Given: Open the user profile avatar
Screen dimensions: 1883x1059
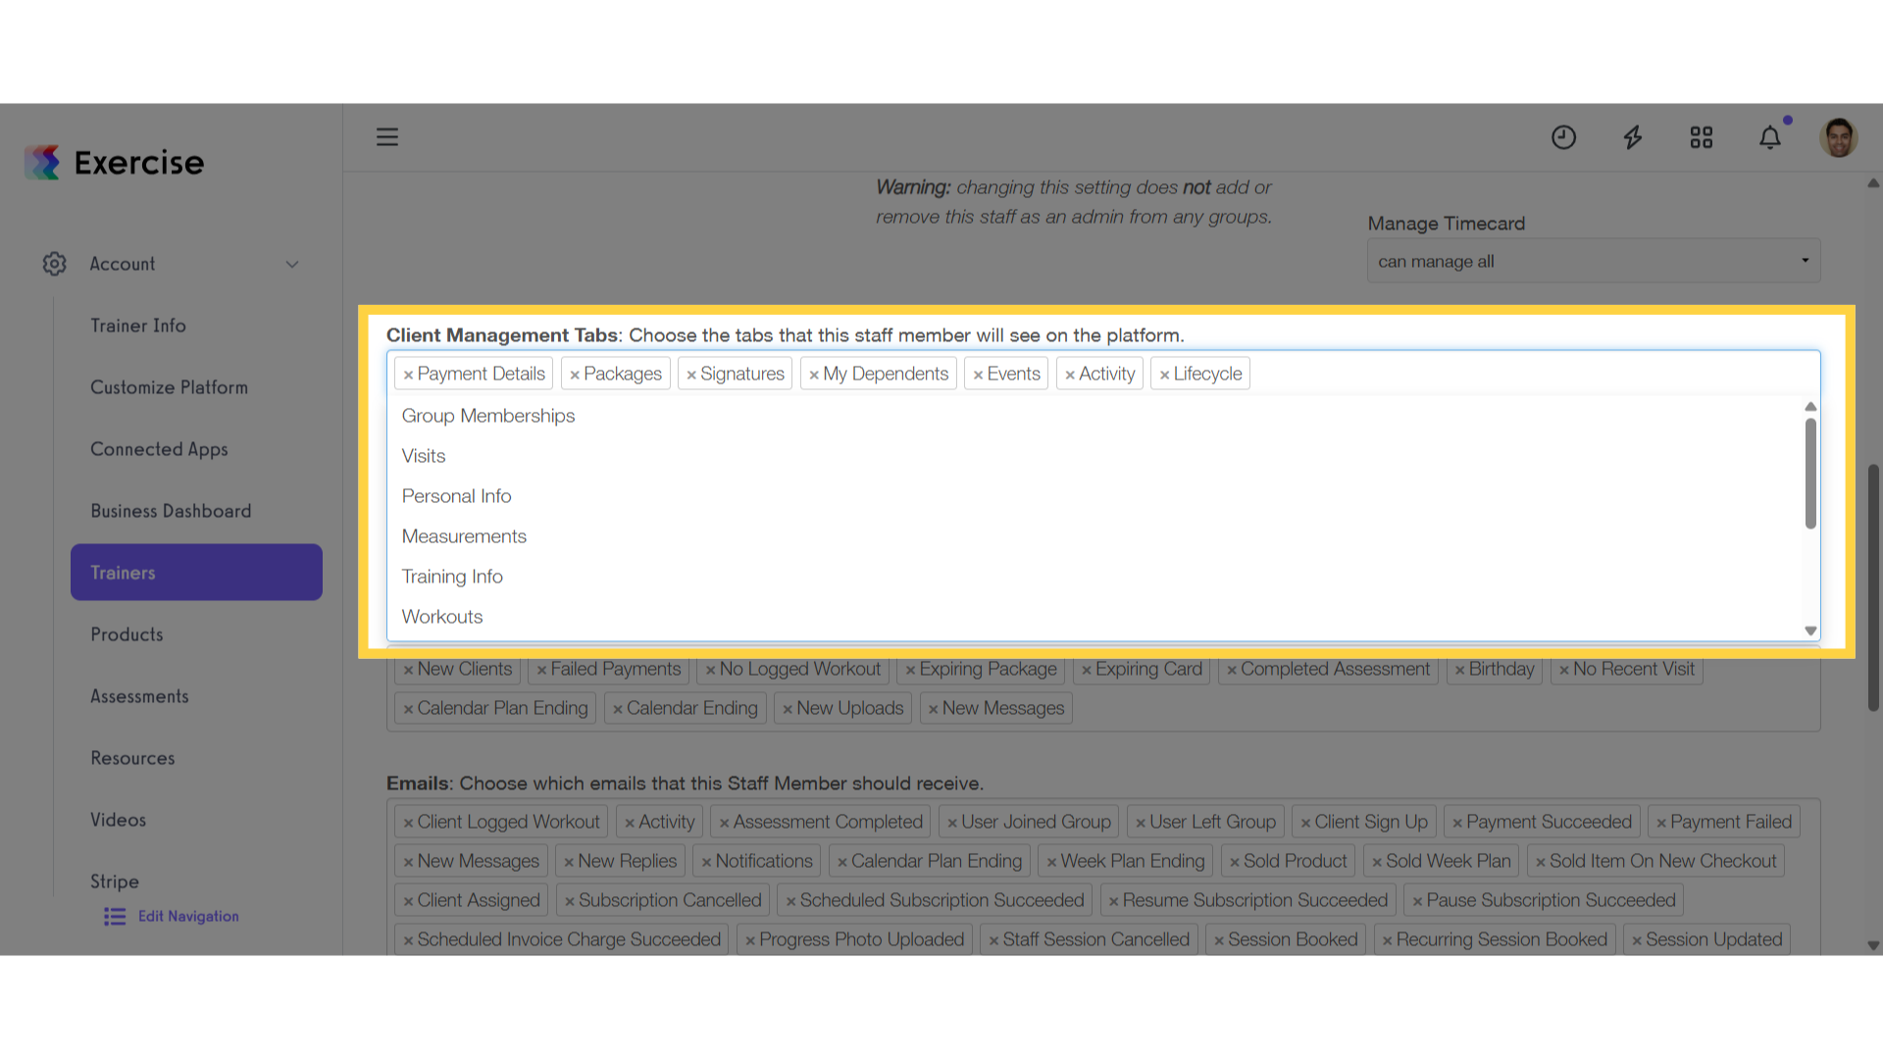Looking at the screenshot, I should pos(1839,137).
